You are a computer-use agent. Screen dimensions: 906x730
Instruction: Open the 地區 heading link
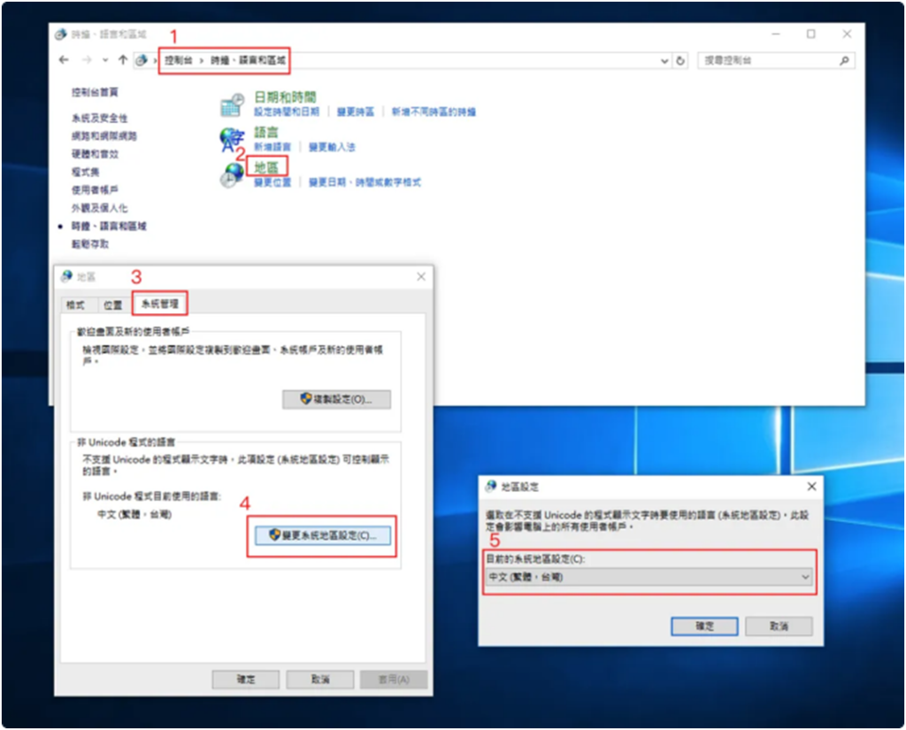265,165
